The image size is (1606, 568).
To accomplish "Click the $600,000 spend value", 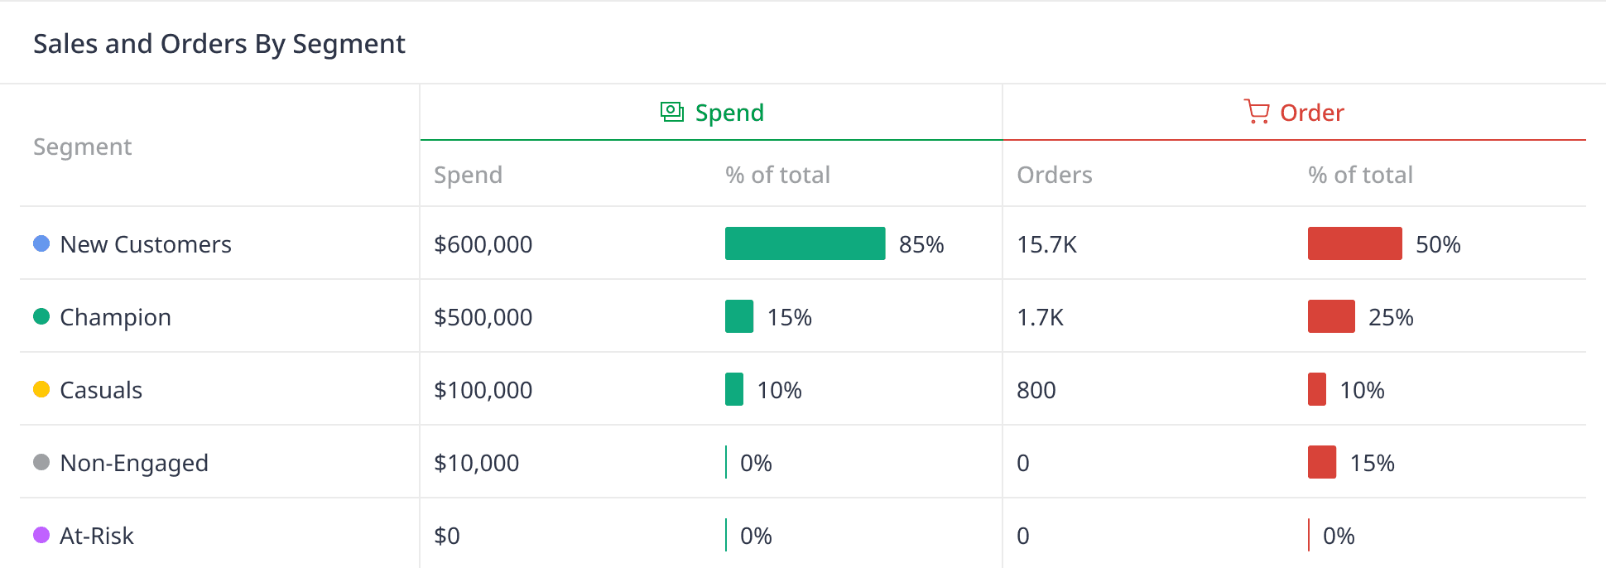I will pos(483,244).
